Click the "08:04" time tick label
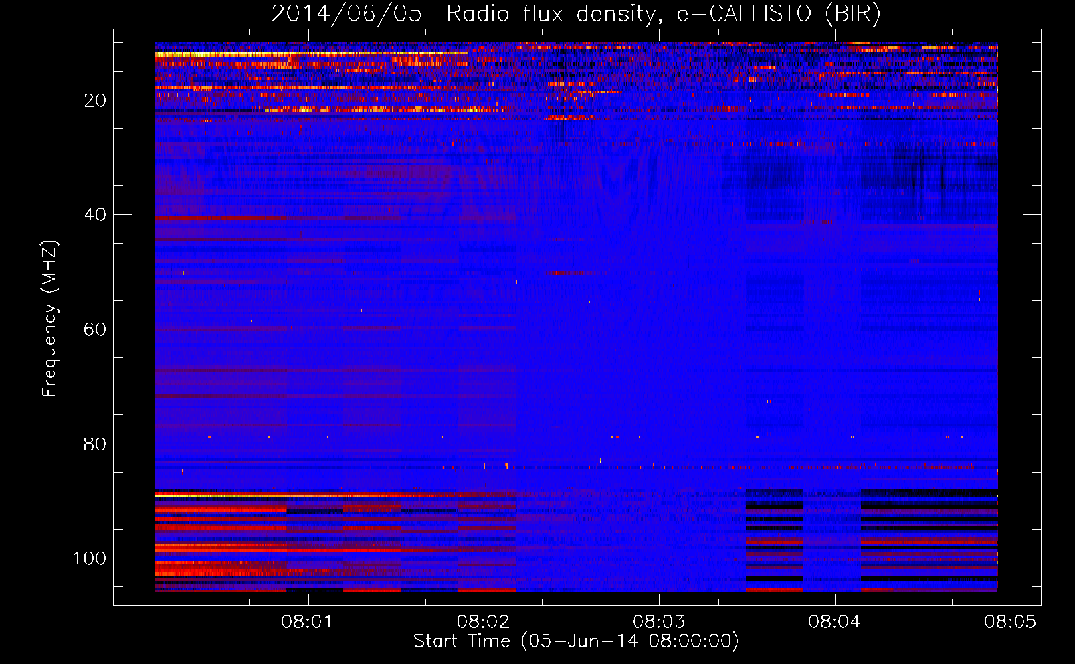Viewport: 1075px width, 664px height. pos(834,622)
